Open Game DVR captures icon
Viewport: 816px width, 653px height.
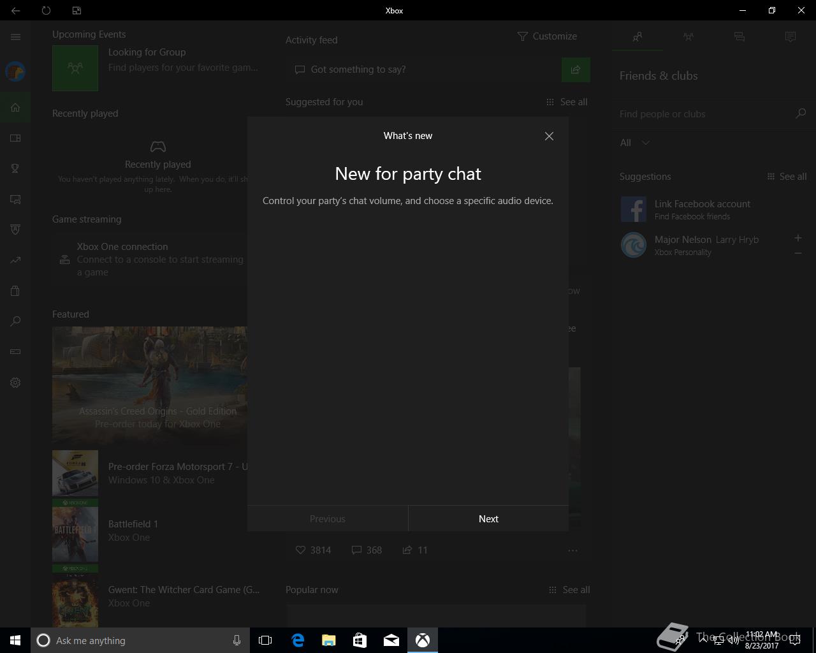(15, 199)
